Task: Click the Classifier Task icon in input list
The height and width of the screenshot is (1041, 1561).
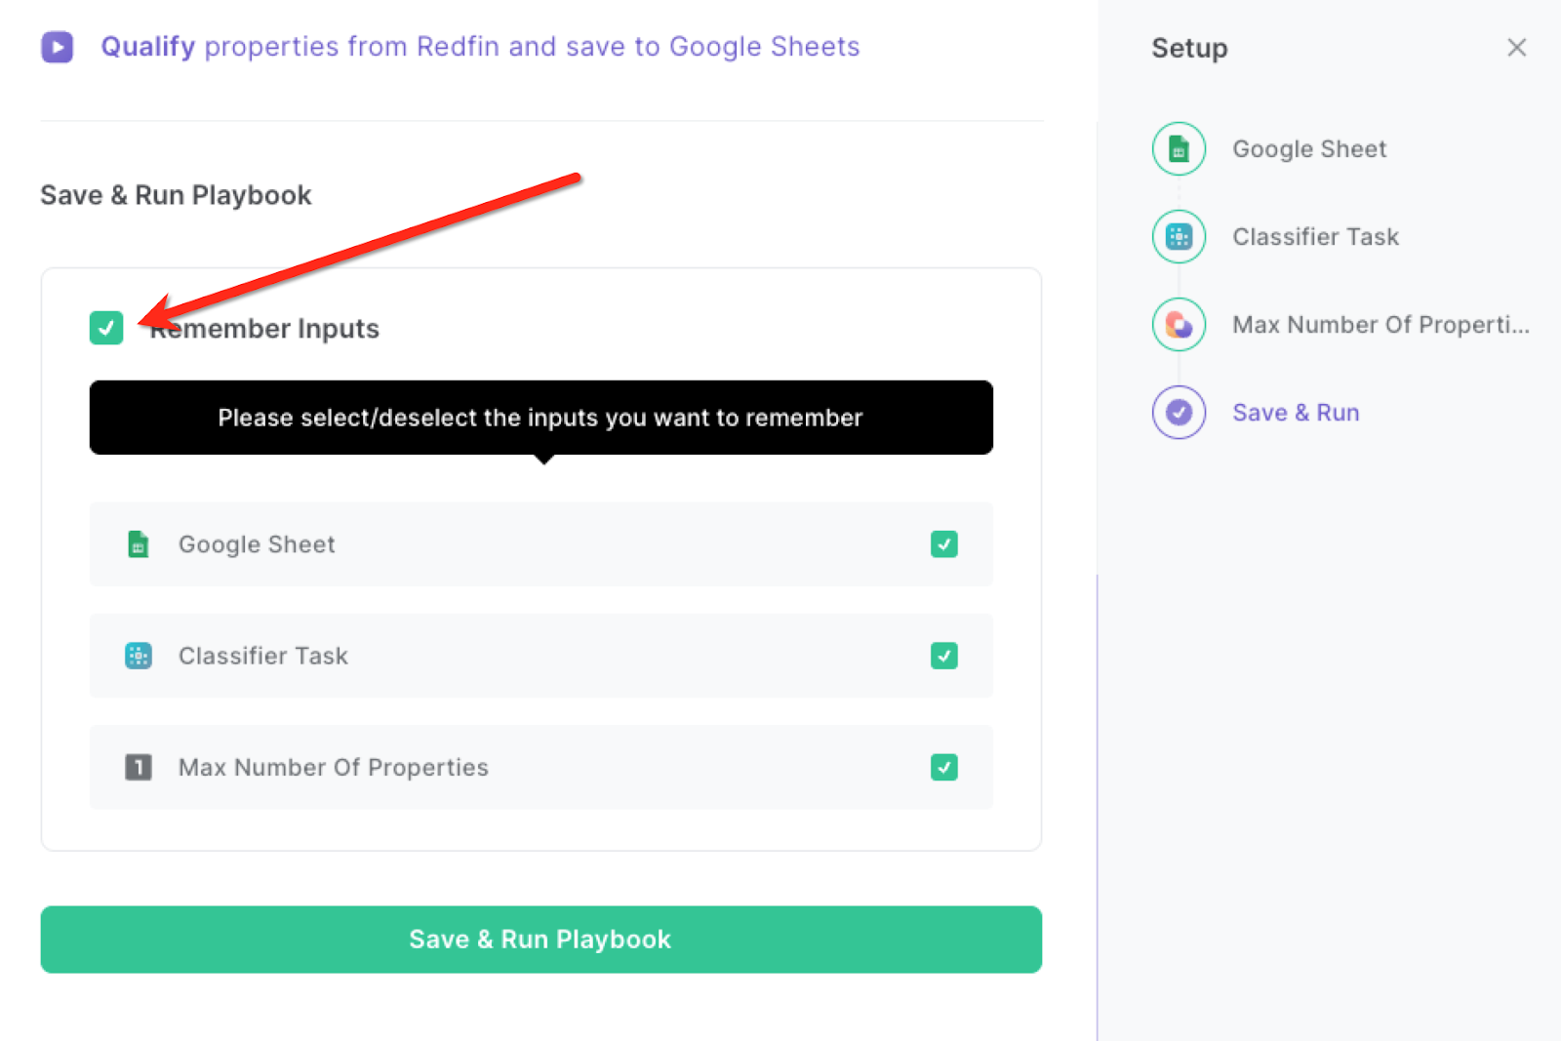Action: 139,656
